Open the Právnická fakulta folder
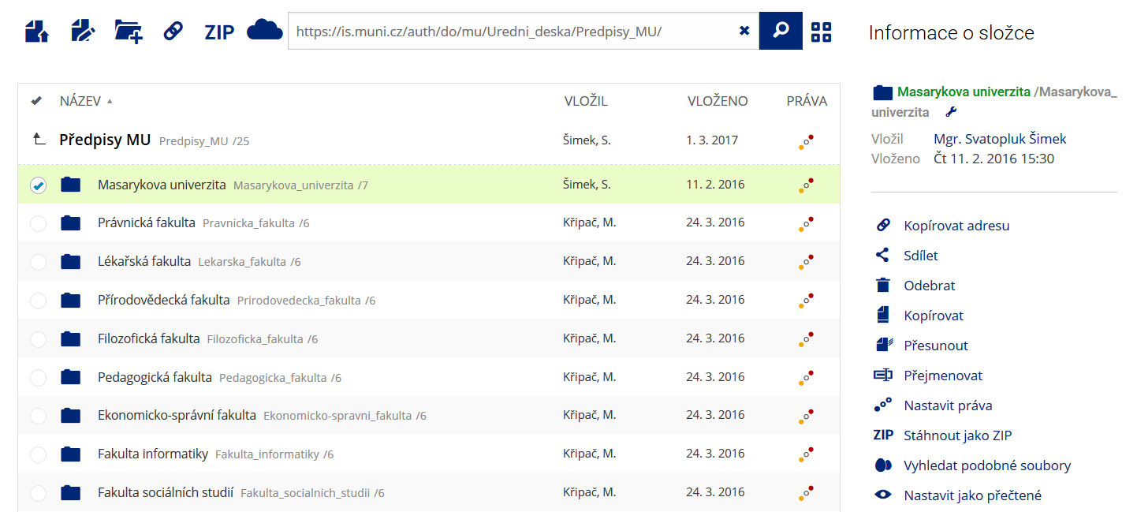1137x512 pixels. tap(147, 222)
